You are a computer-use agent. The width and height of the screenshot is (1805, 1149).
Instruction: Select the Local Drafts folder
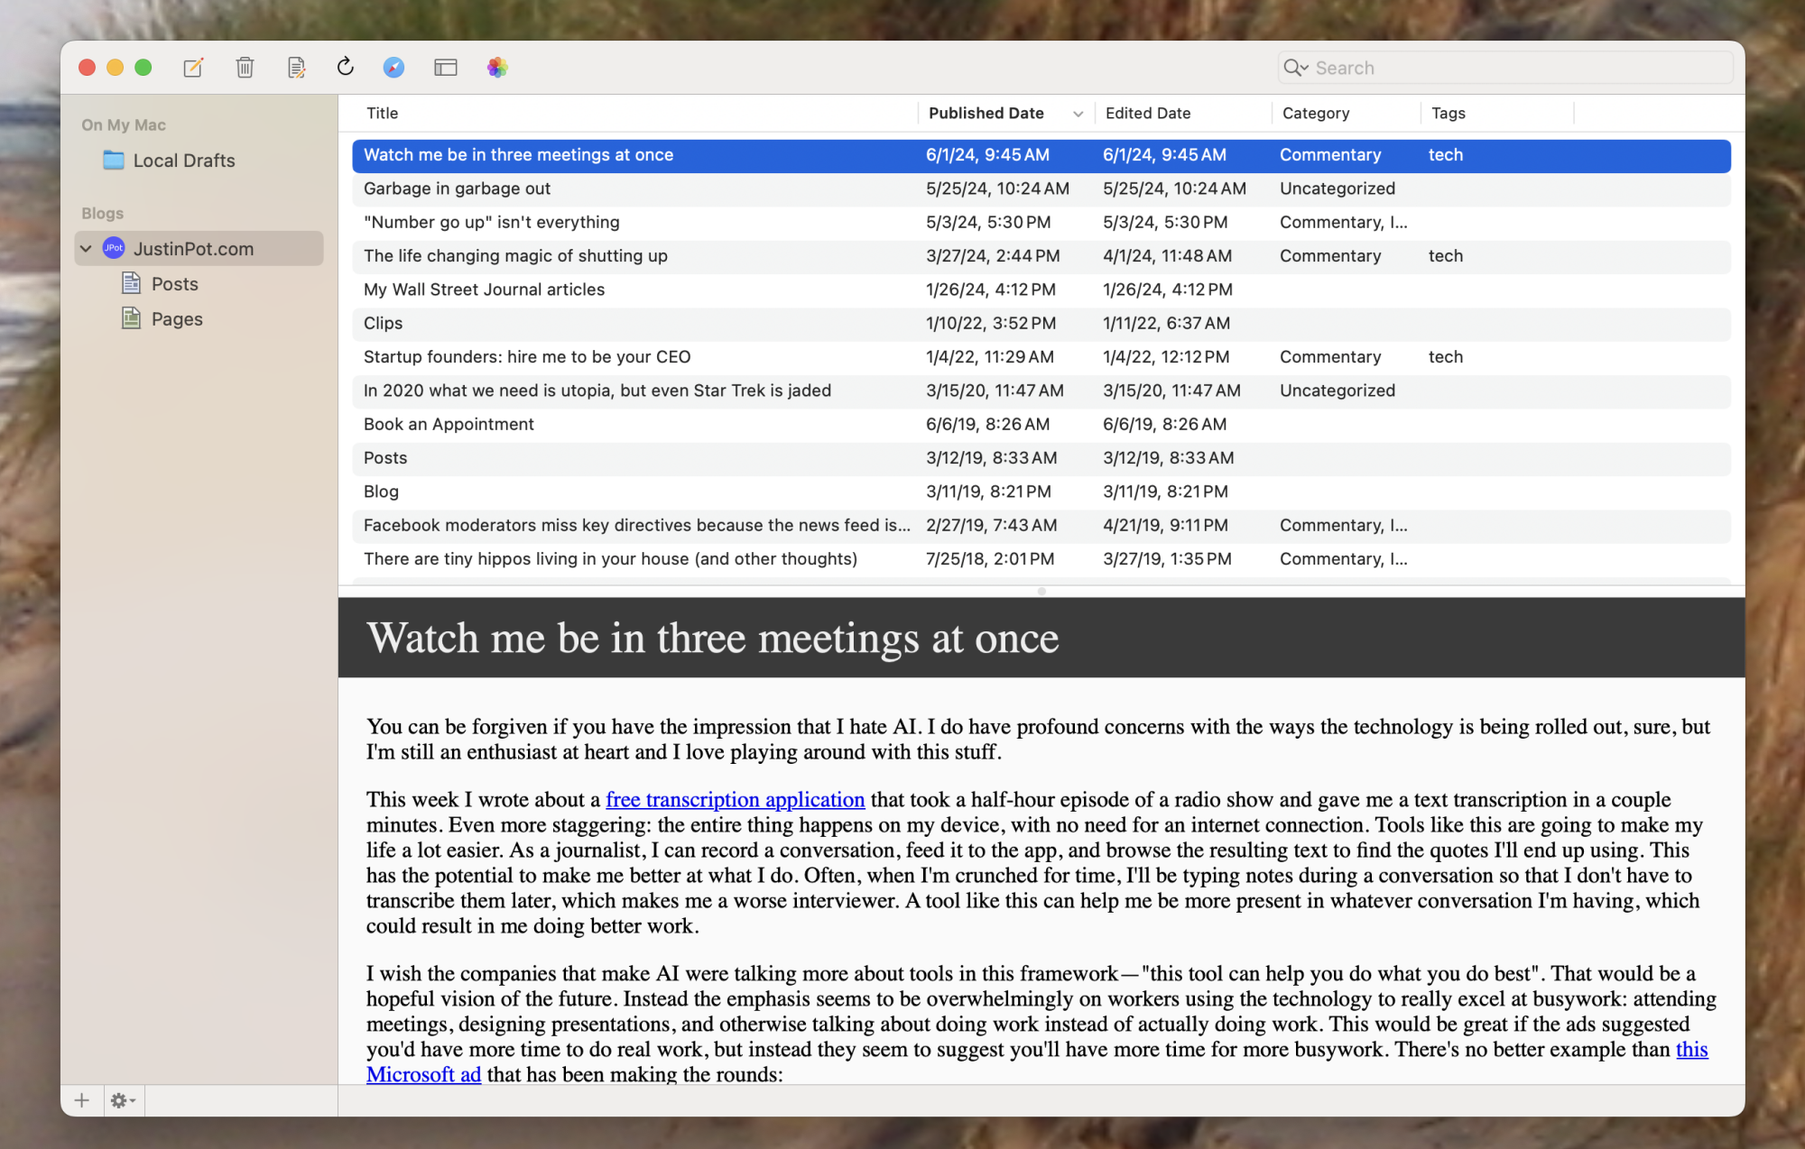[184, 161]
